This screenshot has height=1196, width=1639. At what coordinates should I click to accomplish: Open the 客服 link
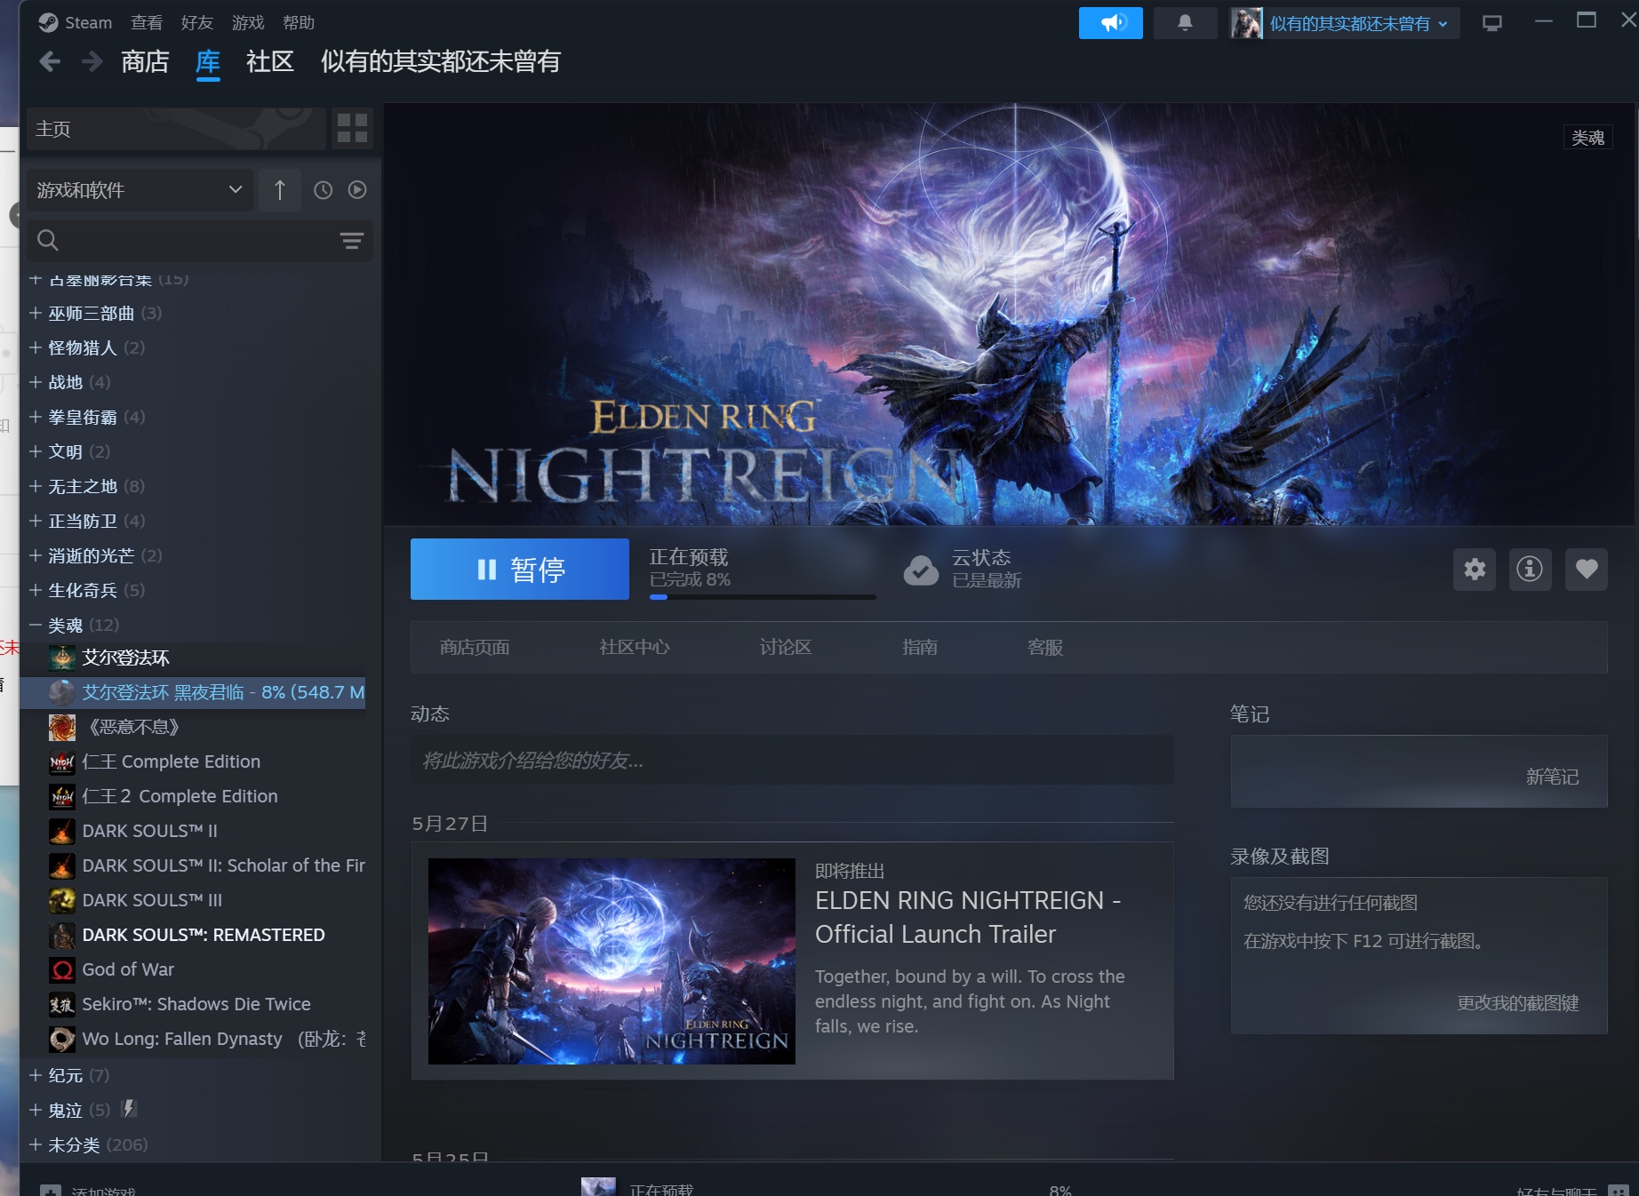tap(1045, 647)
